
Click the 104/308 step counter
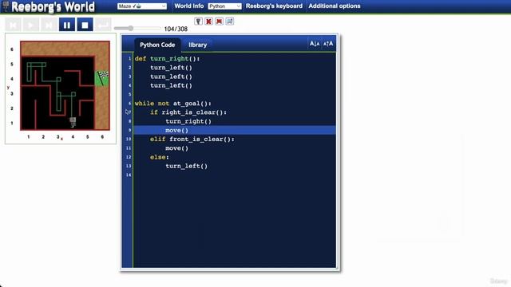tap(176, 29)
